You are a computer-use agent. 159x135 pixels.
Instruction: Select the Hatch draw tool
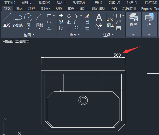49,28
